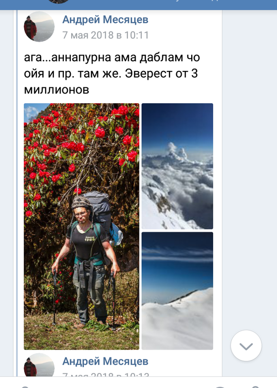Open Андрей Месяцев profile from first comment
This screenshot has width=277, height=388.
tap(105, 19)
